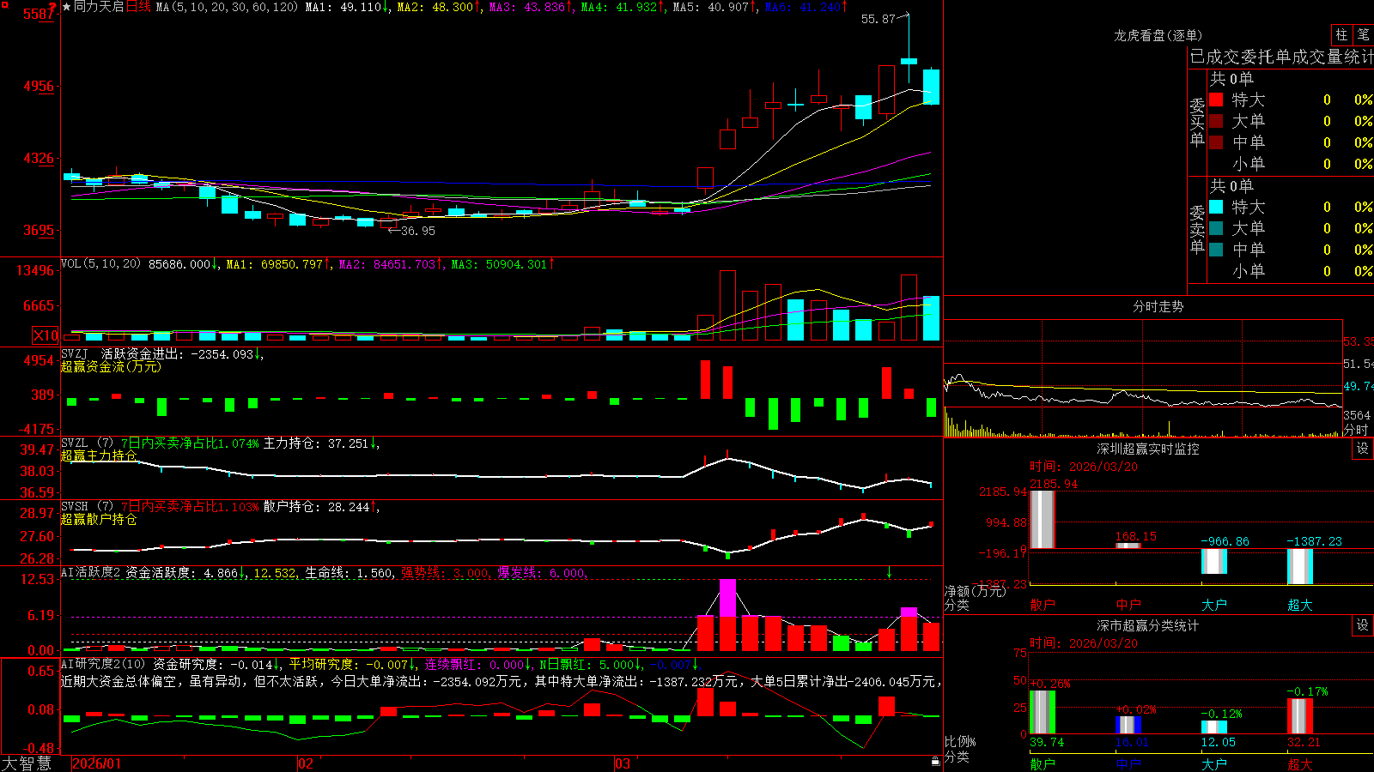The height and width of the screenshot is (772, 1374).
Task: Click the X10 volume scale multiplier
Action: (46, 335)
